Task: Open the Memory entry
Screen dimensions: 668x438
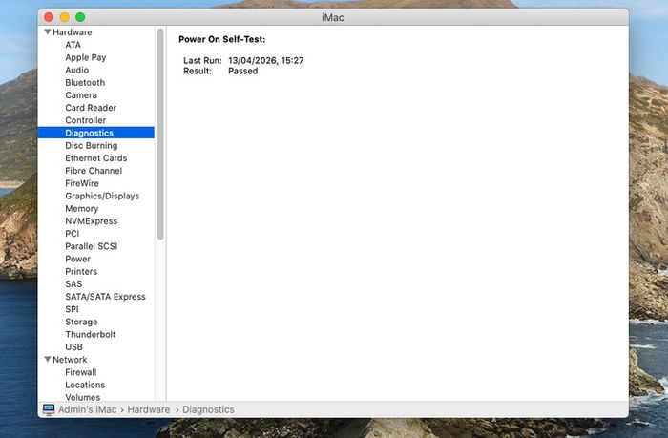Action: tap(82, 208)
